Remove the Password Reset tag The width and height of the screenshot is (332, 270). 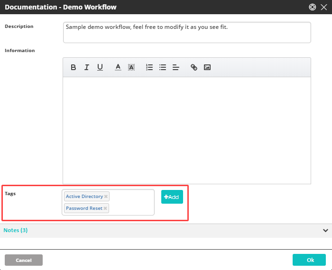105,208
